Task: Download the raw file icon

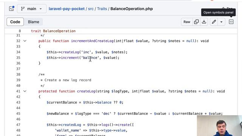Action: pyautogui.click(x=204, y=22)
